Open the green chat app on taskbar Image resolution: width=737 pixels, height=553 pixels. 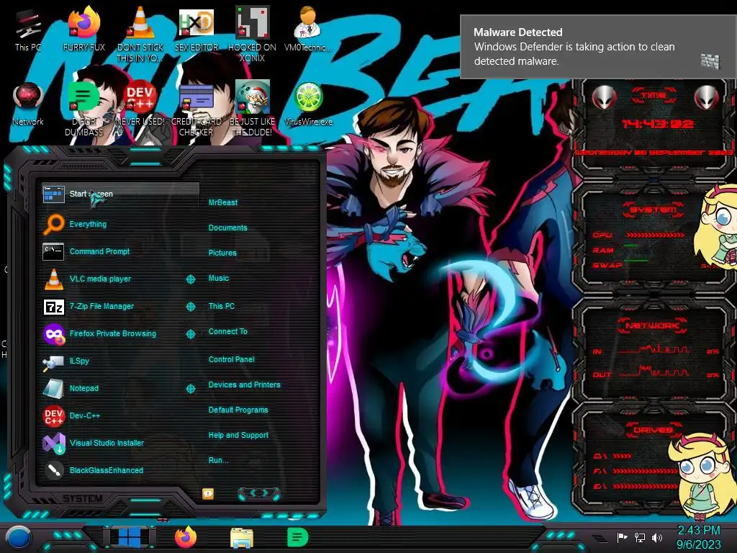coord(297,537)
